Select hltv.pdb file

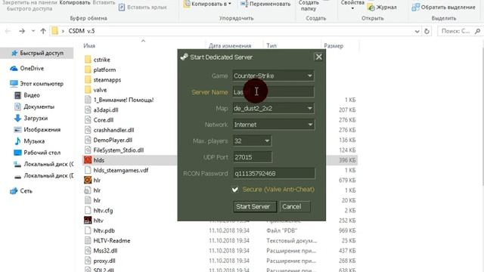click(104, 230)
